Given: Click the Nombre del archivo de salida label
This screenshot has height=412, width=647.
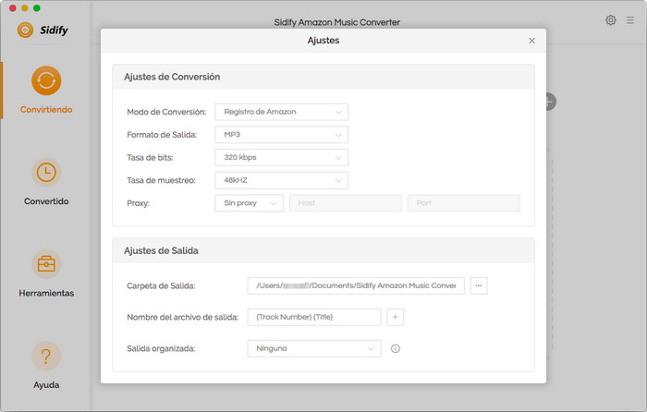Looking at the screenshot, I should point(182,317).
